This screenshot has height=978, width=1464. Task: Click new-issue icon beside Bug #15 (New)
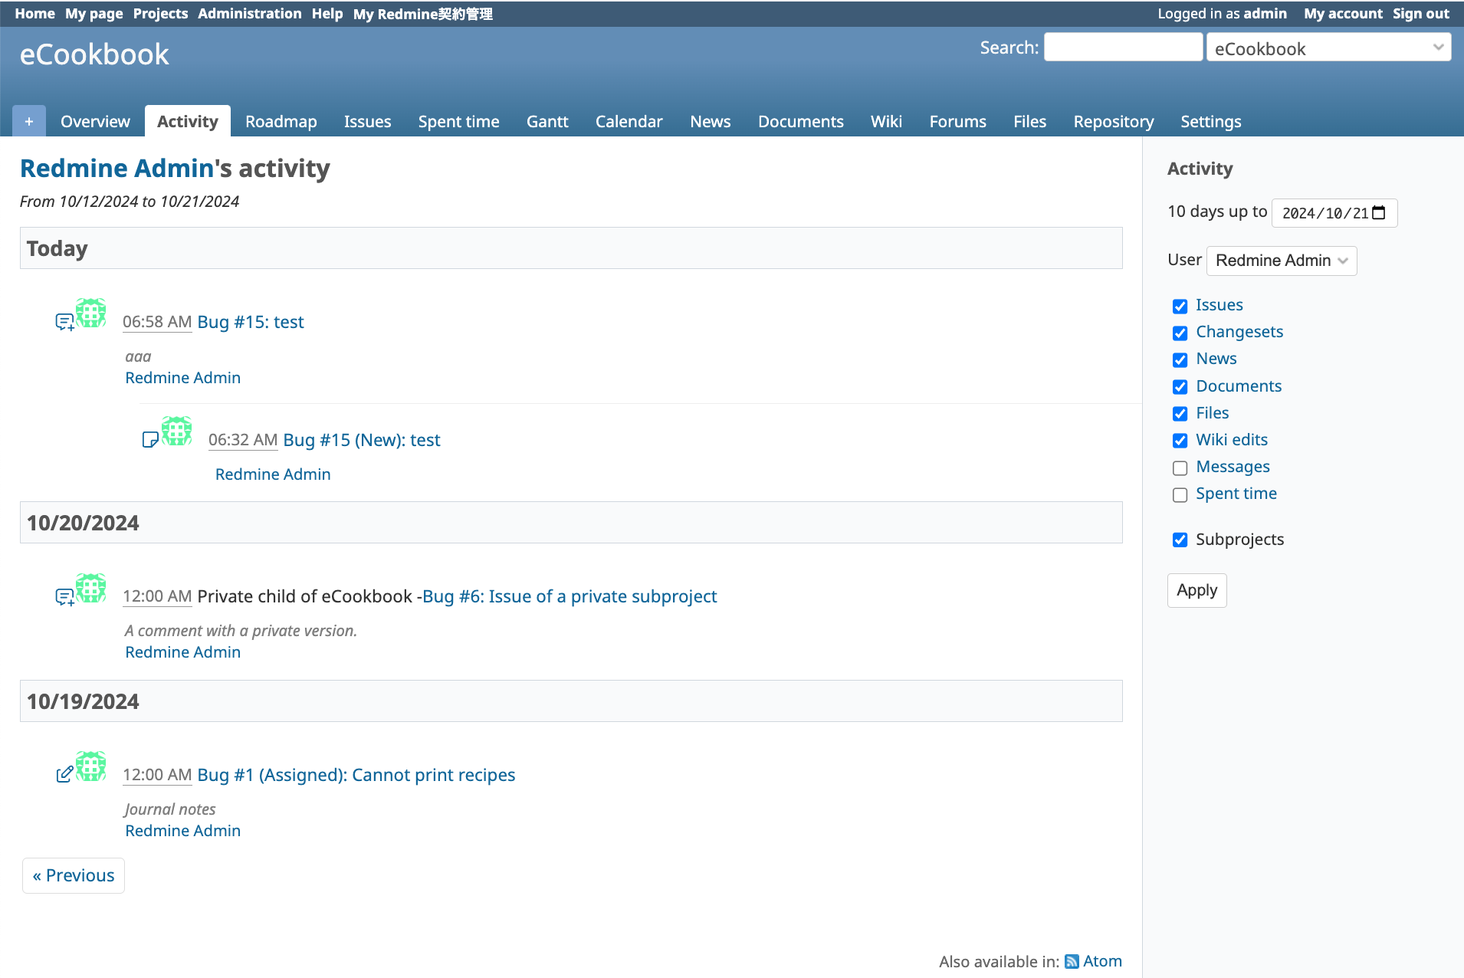pos(150,439)
